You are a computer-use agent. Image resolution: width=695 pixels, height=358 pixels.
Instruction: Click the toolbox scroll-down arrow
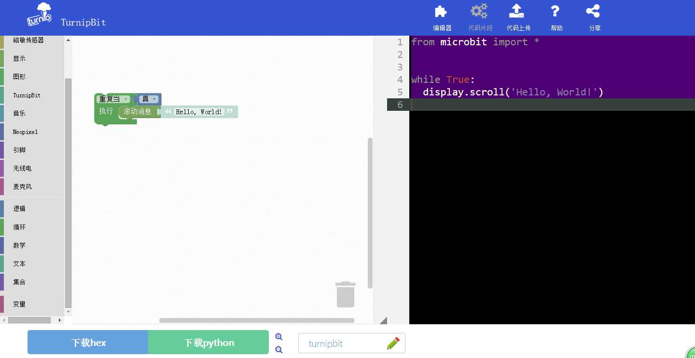click(68, 312)
